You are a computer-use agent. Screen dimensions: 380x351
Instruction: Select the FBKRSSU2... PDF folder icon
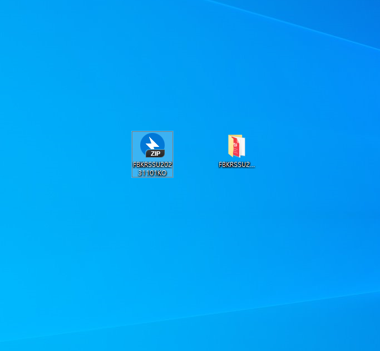pyautogui.click(x=236, y=146)
